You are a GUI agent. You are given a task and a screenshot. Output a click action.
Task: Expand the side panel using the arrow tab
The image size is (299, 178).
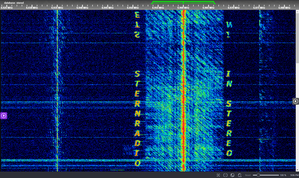point(296,101)
